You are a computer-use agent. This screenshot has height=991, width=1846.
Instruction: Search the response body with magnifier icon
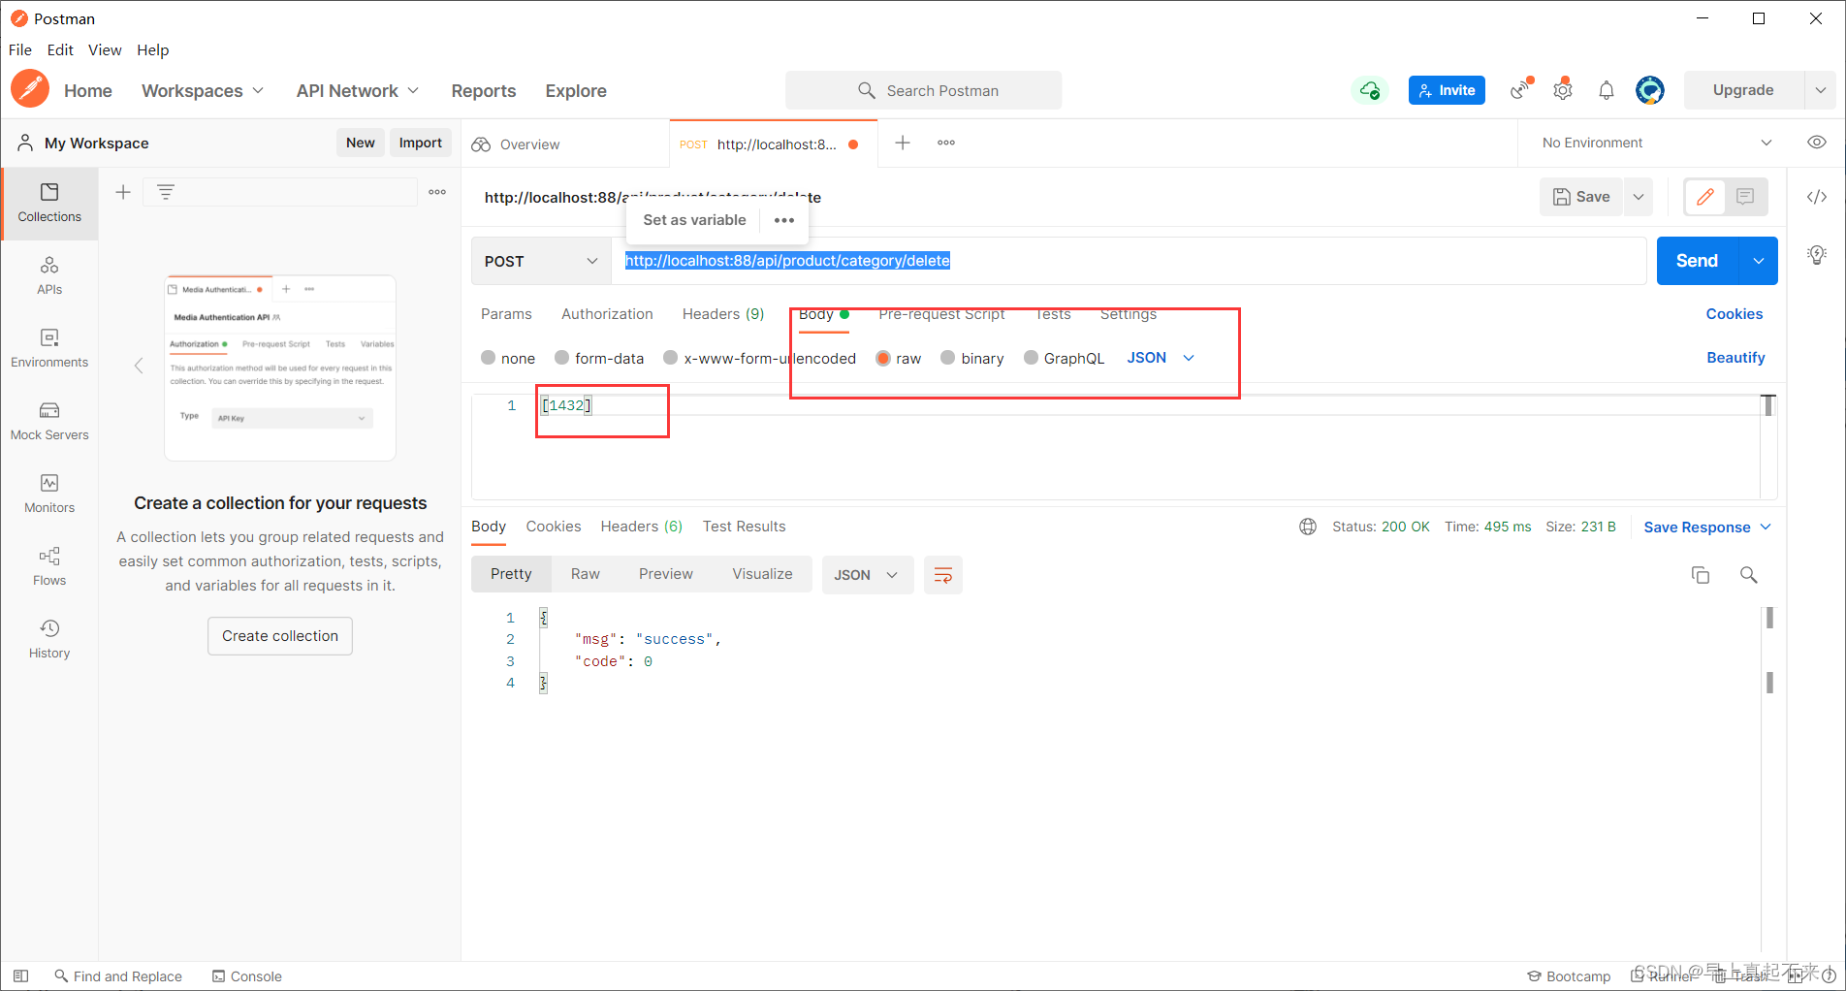[1749, 575]
